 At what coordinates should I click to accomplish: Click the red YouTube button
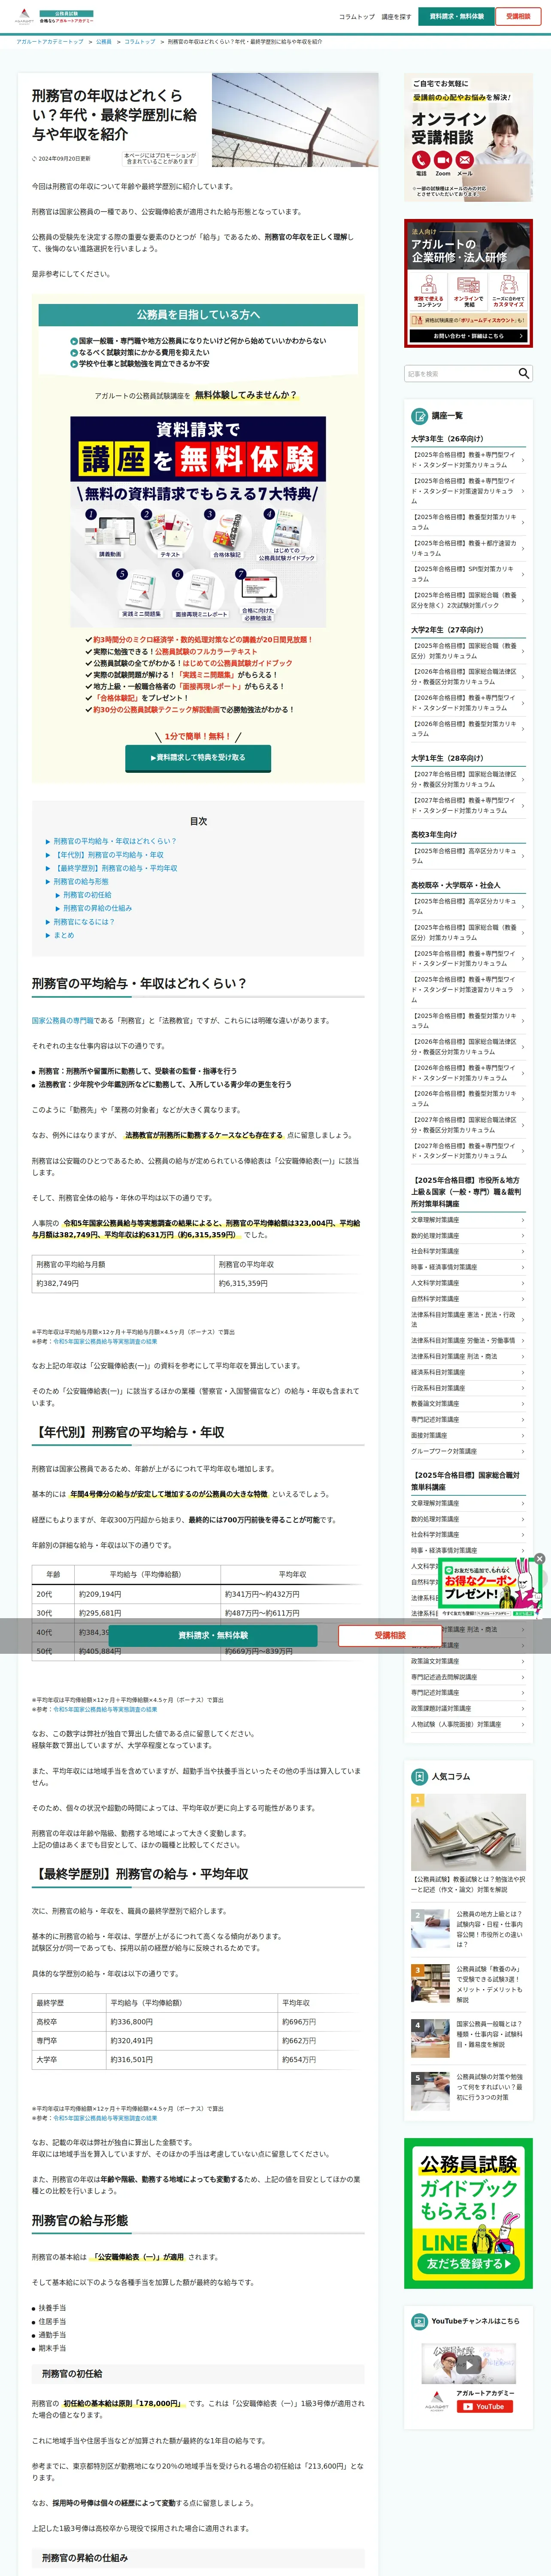click(x=485, y=2407)
